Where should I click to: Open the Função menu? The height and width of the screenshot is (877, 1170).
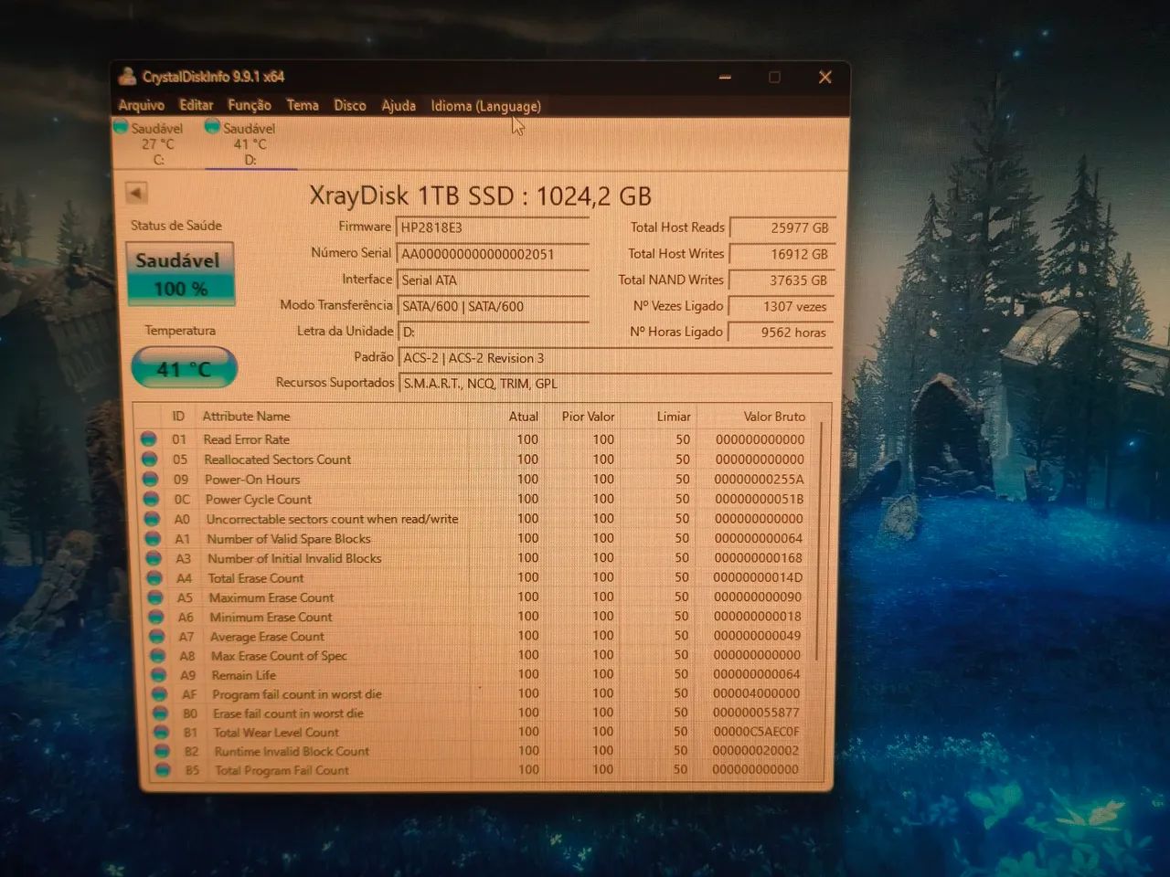coord(249,105)
